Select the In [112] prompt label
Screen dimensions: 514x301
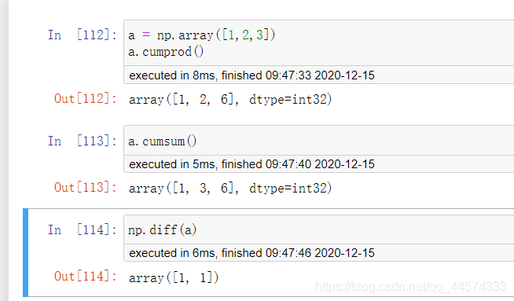pyautogui.click(x=83, y=35)
